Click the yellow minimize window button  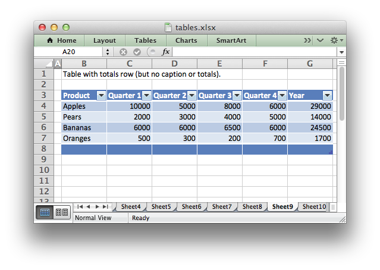pyautogui.click(x=54, y=27)
